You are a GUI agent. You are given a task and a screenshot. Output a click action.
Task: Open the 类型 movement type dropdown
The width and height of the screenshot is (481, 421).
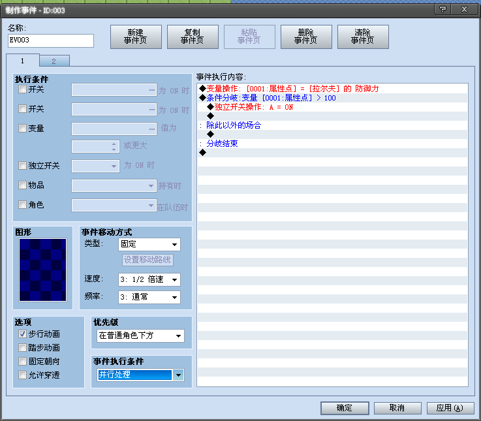(x=149, y=244)
